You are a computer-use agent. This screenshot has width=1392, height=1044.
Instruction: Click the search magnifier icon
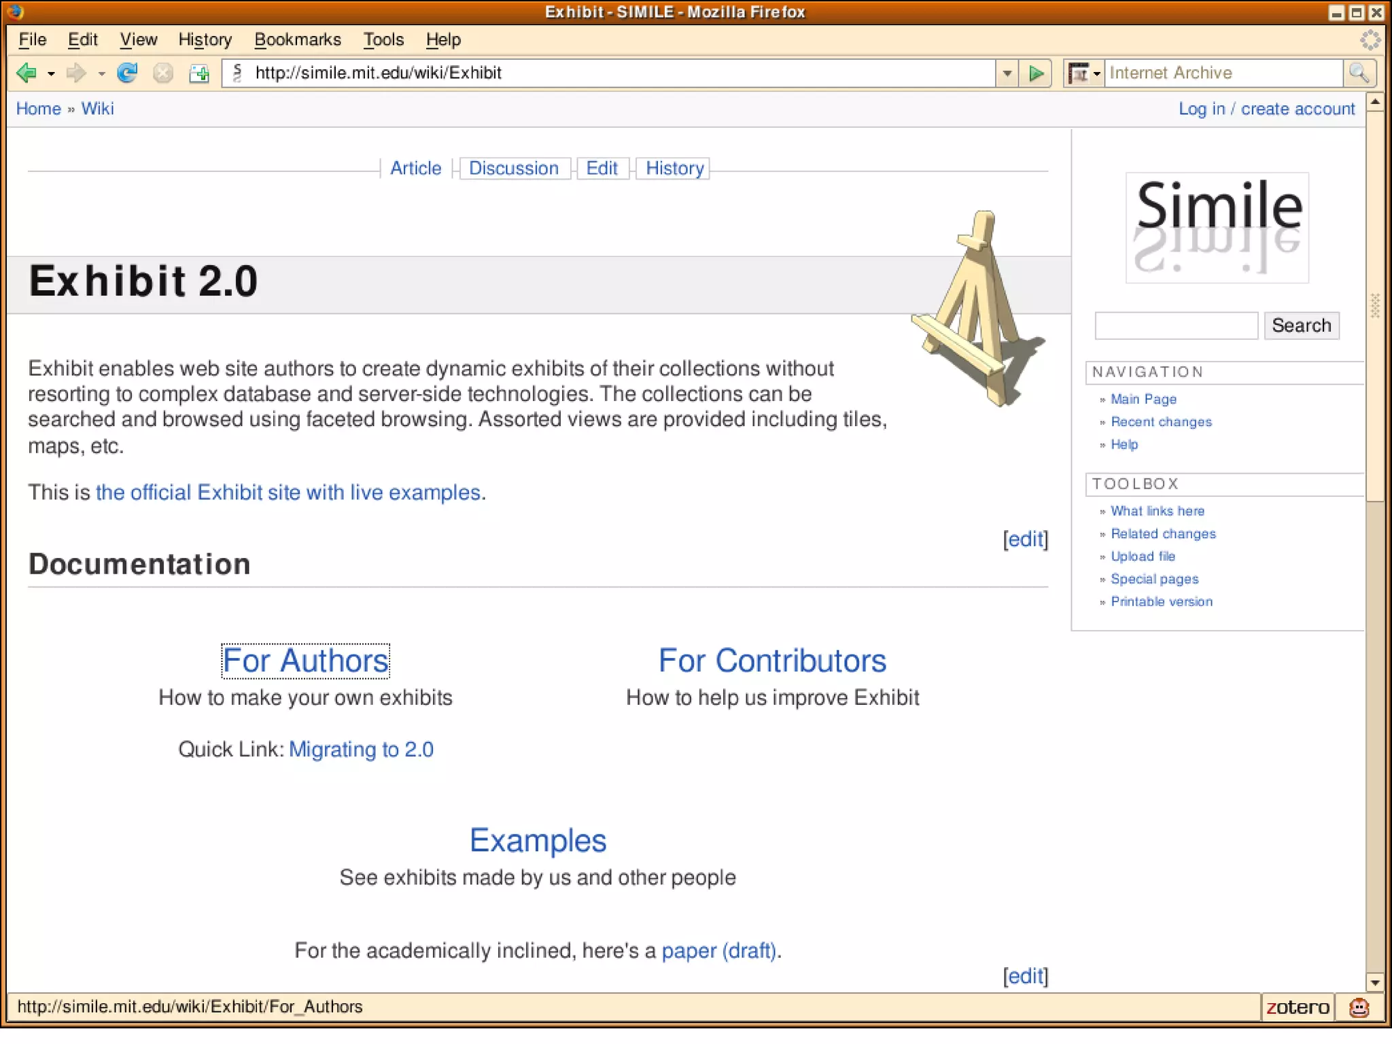1359,73
